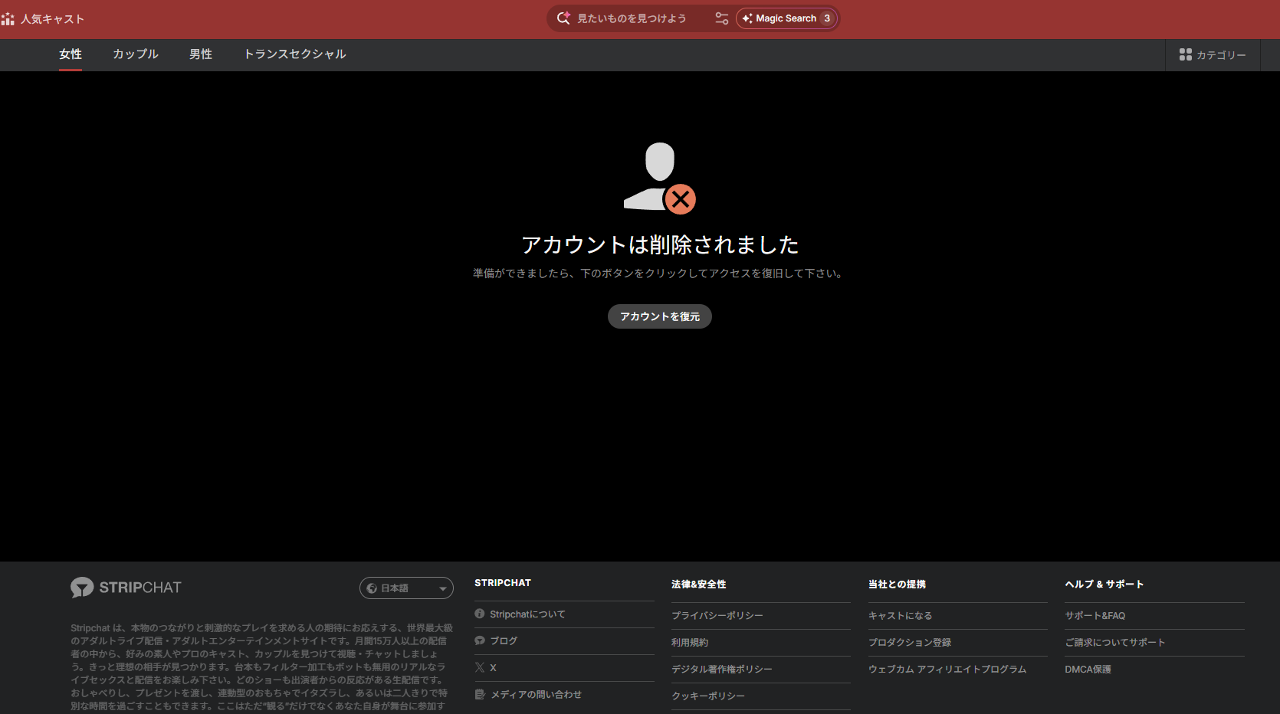Click the Magic Search counter badge 3

coord(827,18)
